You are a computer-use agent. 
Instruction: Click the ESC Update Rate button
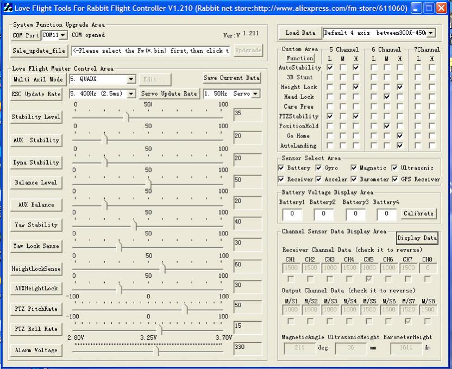(x=36, y=94)
